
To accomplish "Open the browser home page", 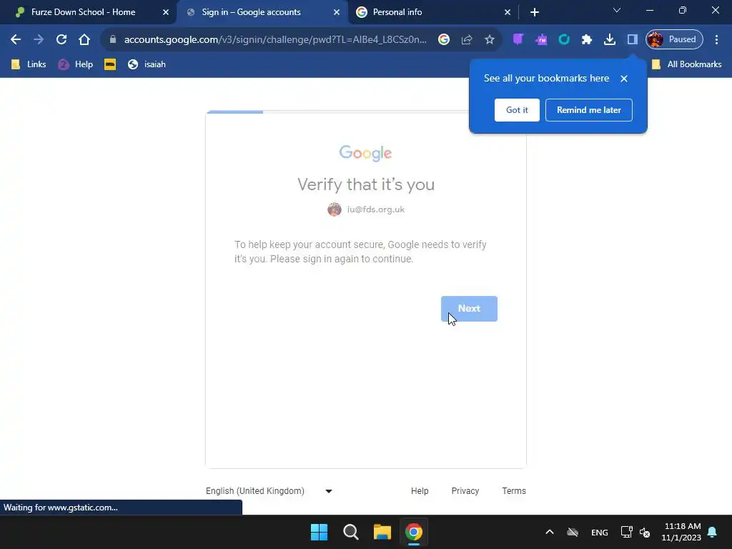I will pyautogui.click(x=84, y=40).
